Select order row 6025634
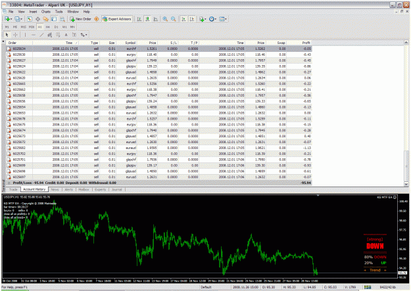411x291 pixels. coord(159,49)
